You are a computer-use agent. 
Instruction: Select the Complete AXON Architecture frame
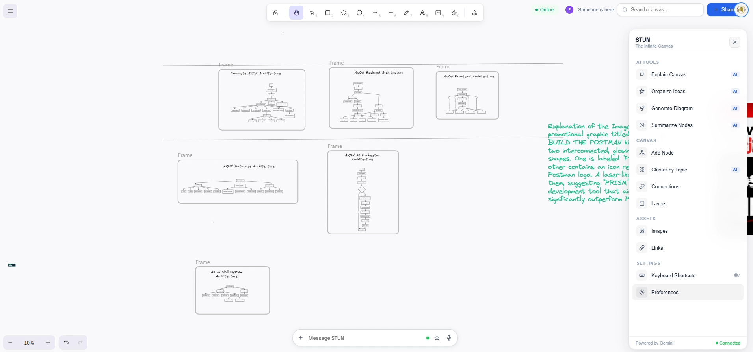pyautogui.click(x=262, y=100)
